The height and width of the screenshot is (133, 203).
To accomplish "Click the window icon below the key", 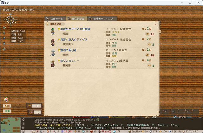I will 23,128.
